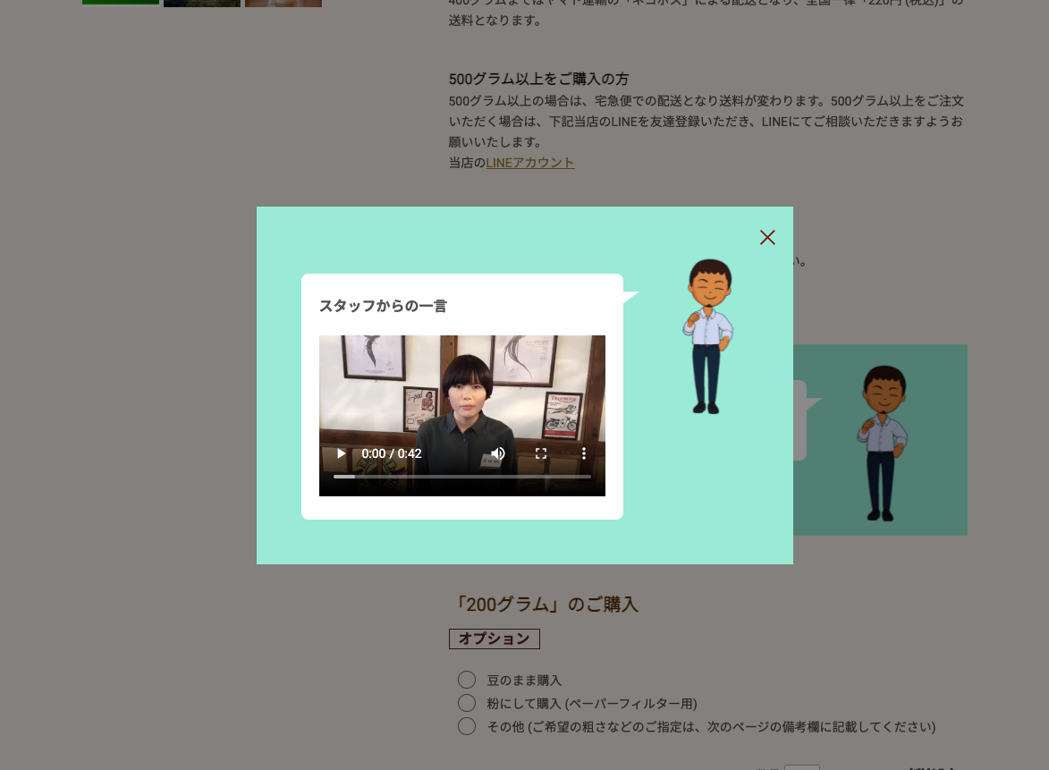This screenshot has height=770, width=1049.
Task: Click the video progress bar
Action: tap(462, 477)
